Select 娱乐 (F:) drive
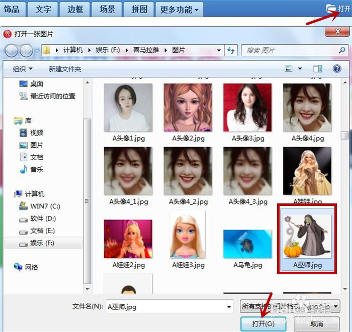 click(43, 243)
